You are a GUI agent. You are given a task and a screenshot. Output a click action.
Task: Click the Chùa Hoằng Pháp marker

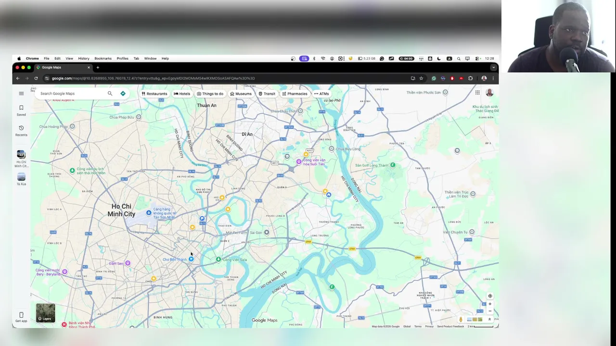click(72, 126)
